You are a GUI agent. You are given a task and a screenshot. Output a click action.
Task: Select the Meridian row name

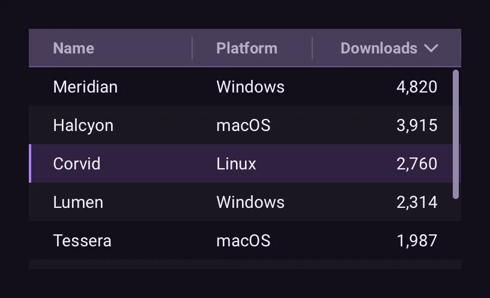click(x=85, y=87)
